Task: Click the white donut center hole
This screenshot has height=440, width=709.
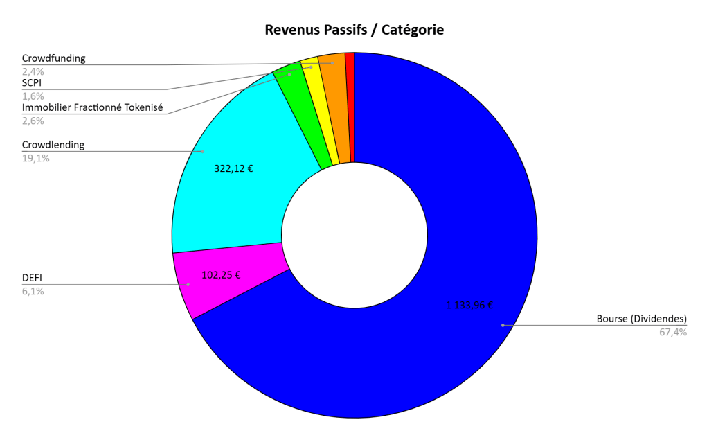Action: (x=354, y=236)
